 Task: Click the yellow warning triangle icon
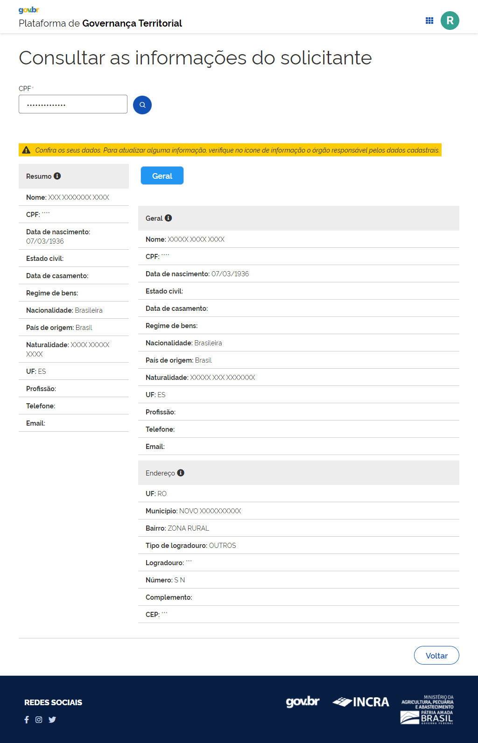tap(27, 150)
